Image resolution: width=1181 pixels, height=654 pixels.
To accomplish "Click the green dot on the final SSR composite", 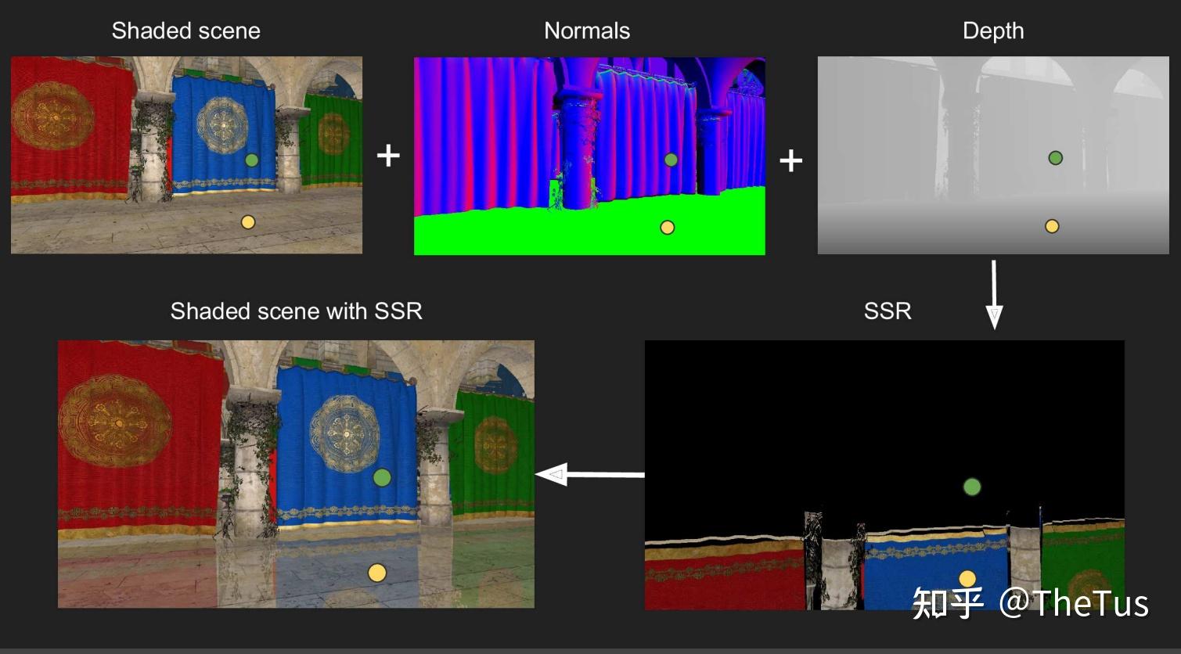I will tap(381, 478).
